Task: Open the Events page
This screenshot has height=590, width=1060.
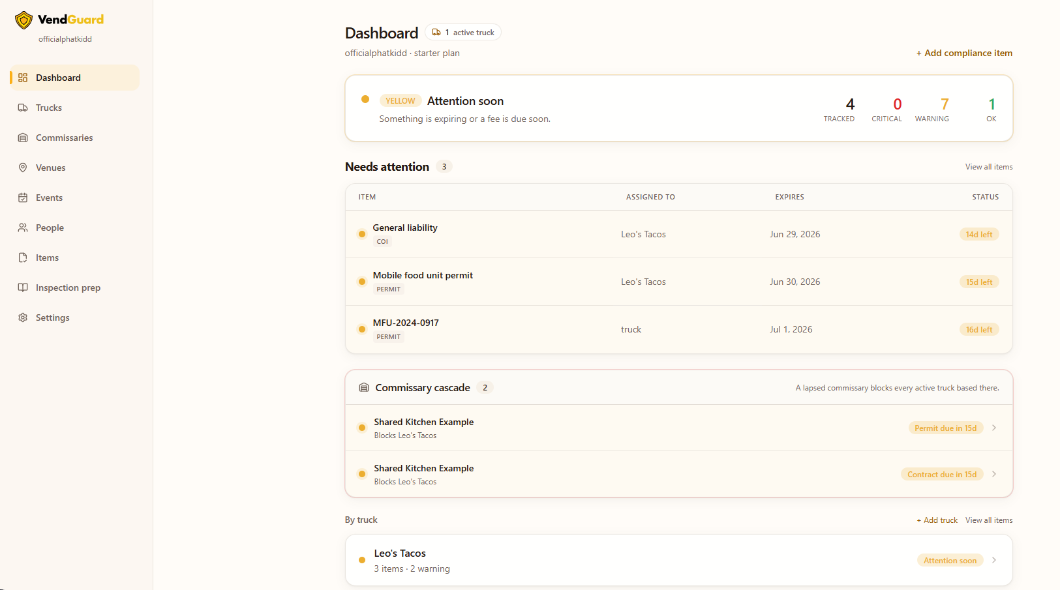Action: (75, 198)
